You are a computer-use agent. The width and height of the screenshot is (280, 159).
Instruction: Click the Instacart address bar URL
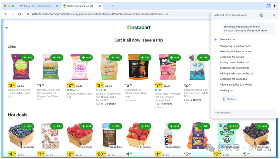click(100, 14)
